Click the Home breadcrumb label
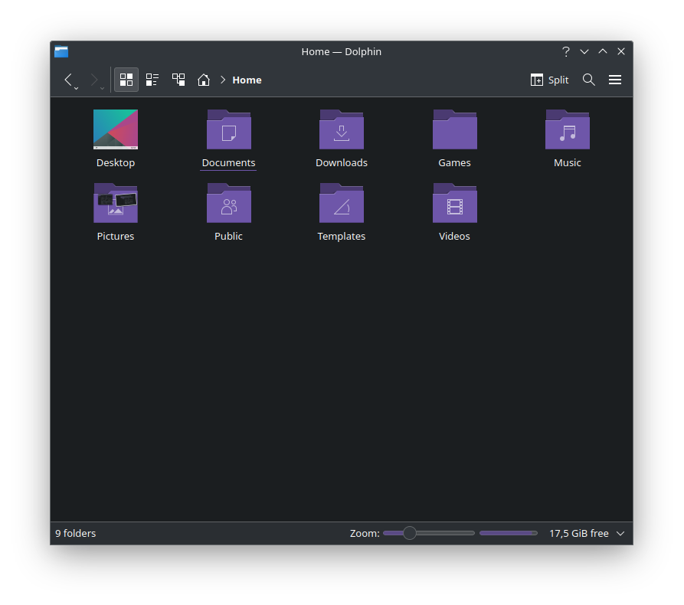 [x=247, y=80]
